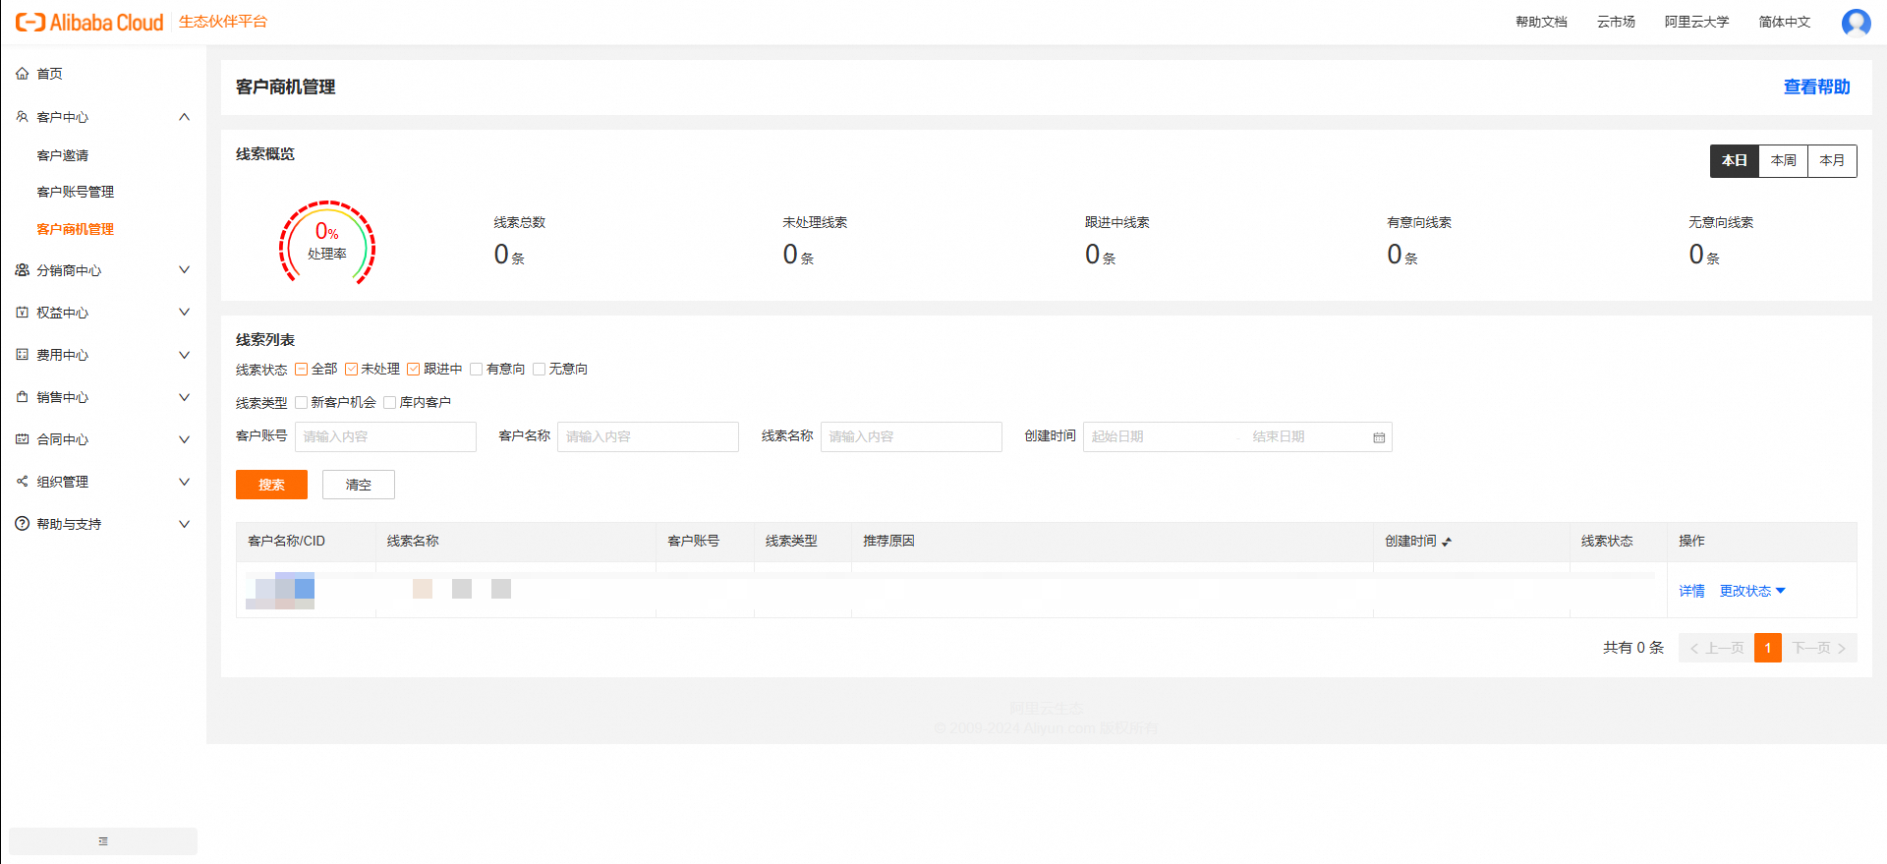Click the 分销商中心 group icon

[22, 270]
